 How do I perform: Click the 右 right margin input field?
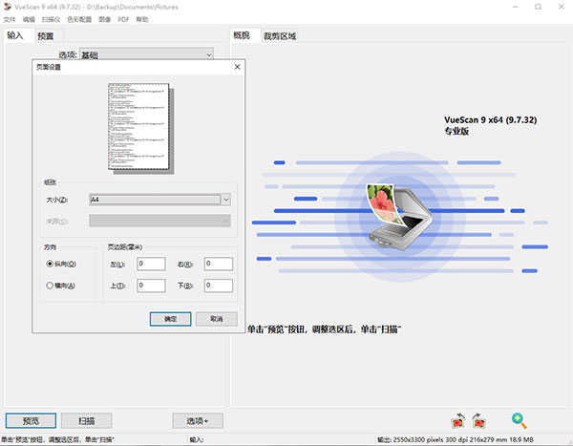[218, 264]
